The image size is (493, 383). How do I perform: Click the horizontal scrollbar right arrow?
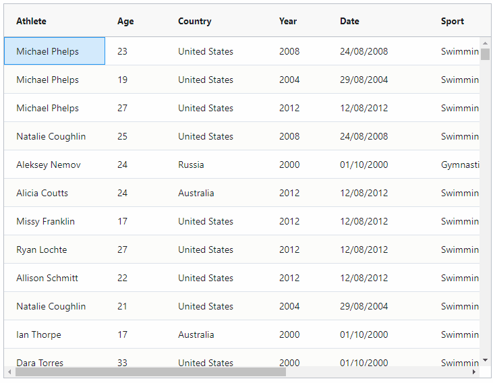(474, 372)
